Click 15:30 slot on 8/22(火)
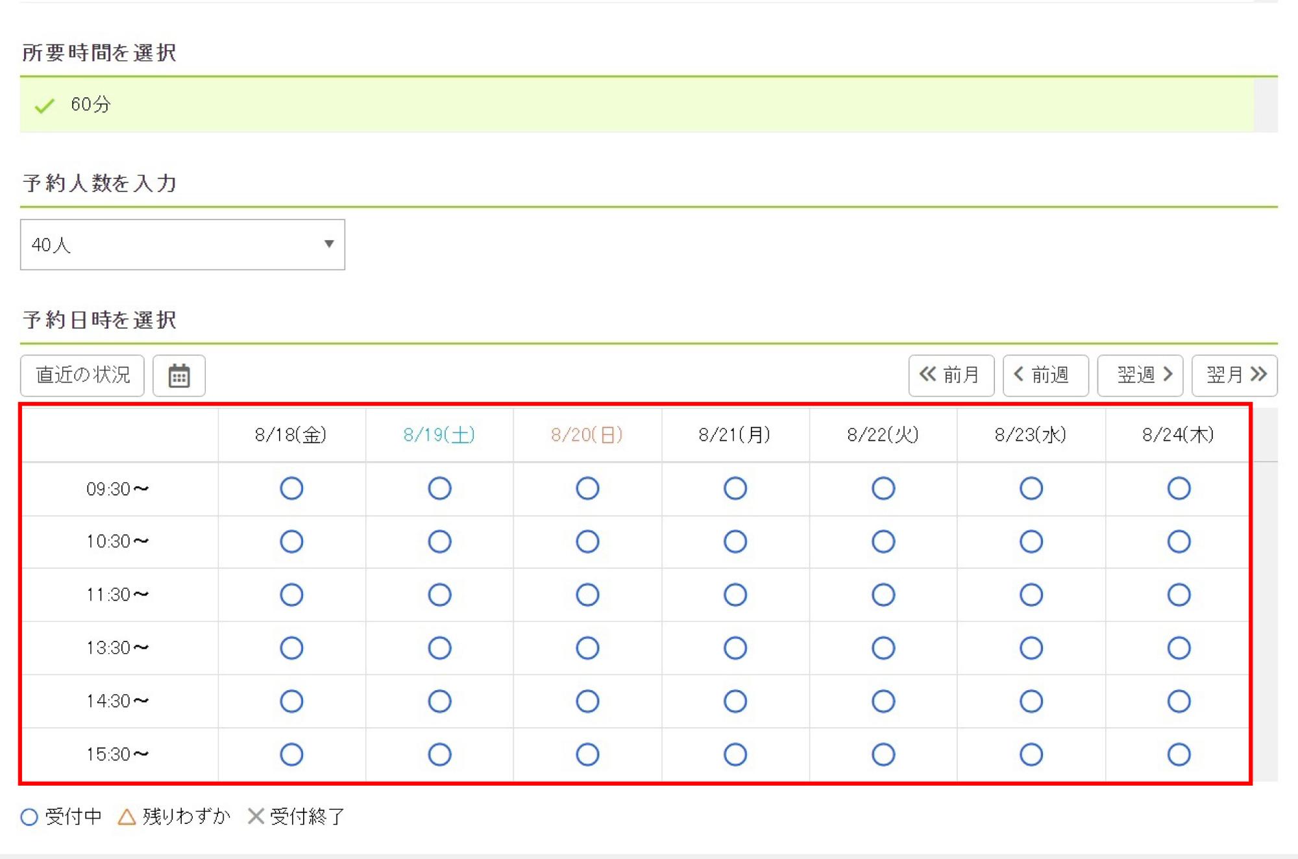The width and height of the screenshot is (1298, 859). pos(883,754)
